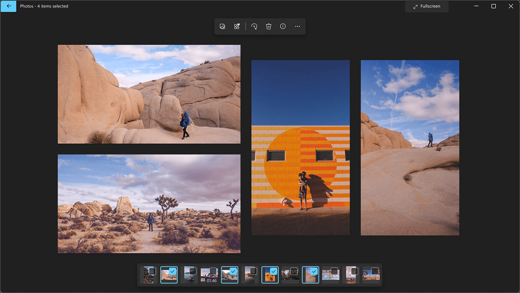Check the last filmstrip thumbnail's checkbox
Viewport: 520px width, 293px height.
click(374, 271)
